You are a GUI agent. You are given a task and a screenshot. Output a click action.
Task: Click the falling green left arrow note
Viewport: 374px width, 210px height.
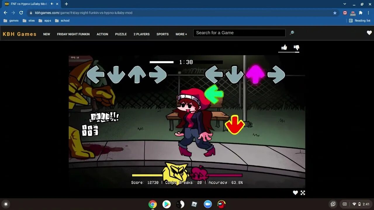pyautogui.click(x=214, y=94)
